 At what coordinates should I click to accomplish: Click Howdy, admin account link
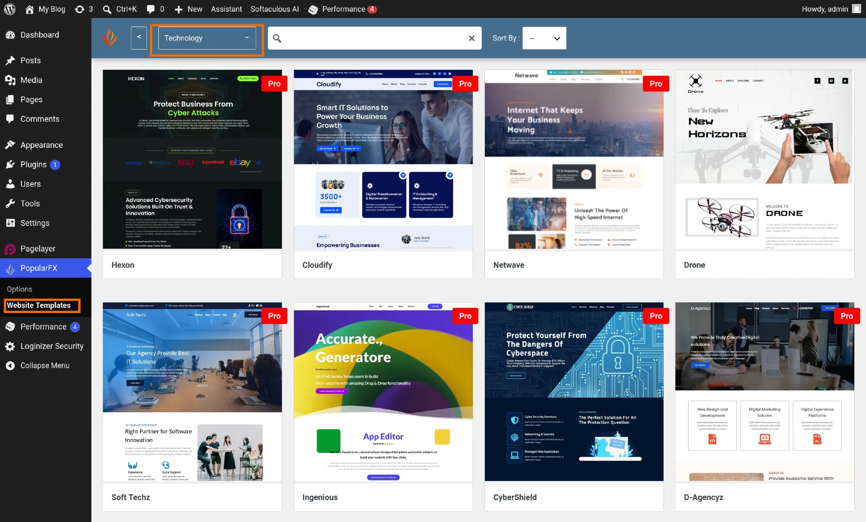click(x=831, y=9)
